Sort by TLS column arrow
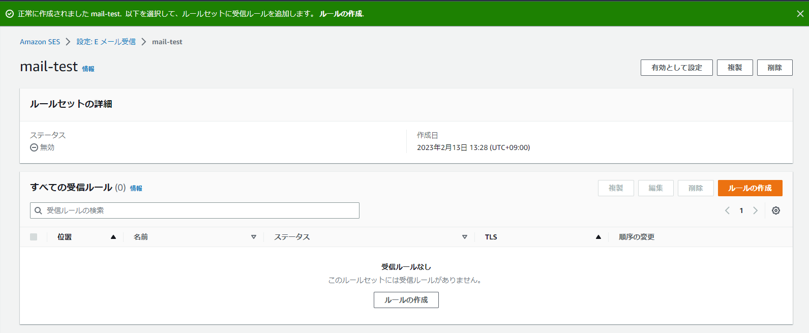Image resolution: width=809 pixels, height=333 pixels. click(598, 237)
